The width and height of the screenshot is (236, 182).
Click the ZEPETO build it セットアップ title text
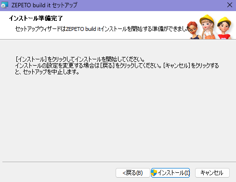tap(44, 5)
